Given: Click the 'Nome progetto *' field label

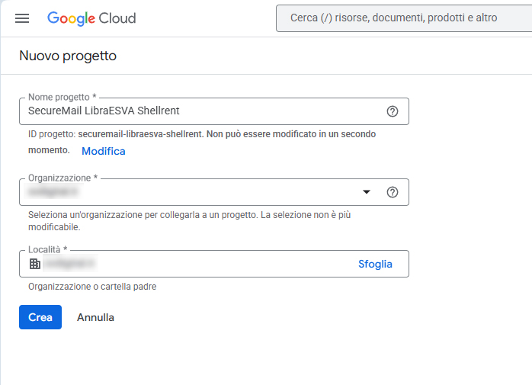Looking at the screenshot, I should [62, 98].
